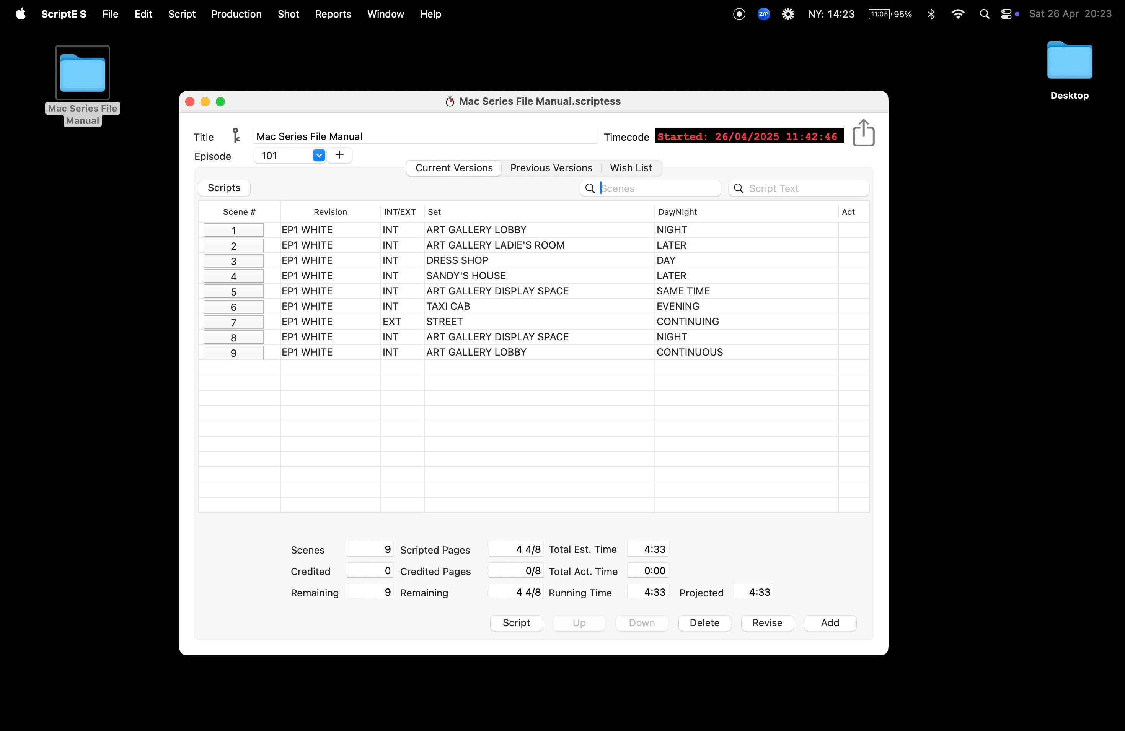Click the share/export icon
Screen dimensions: 1125x731
pyautogui.click(x=863, y=133)
